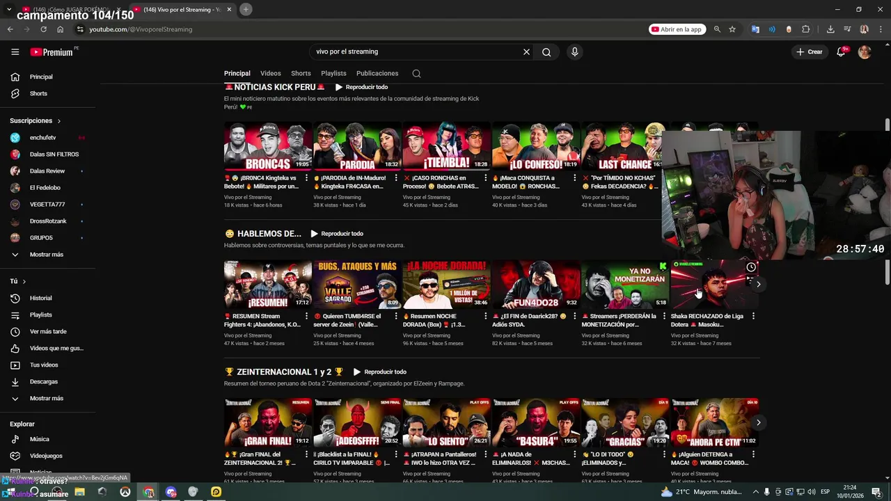Image resolution: width=891 pixels, height=501 pixels.
Task: Play all HABLEMOS DE videos
Action: [x=337, y=234]
